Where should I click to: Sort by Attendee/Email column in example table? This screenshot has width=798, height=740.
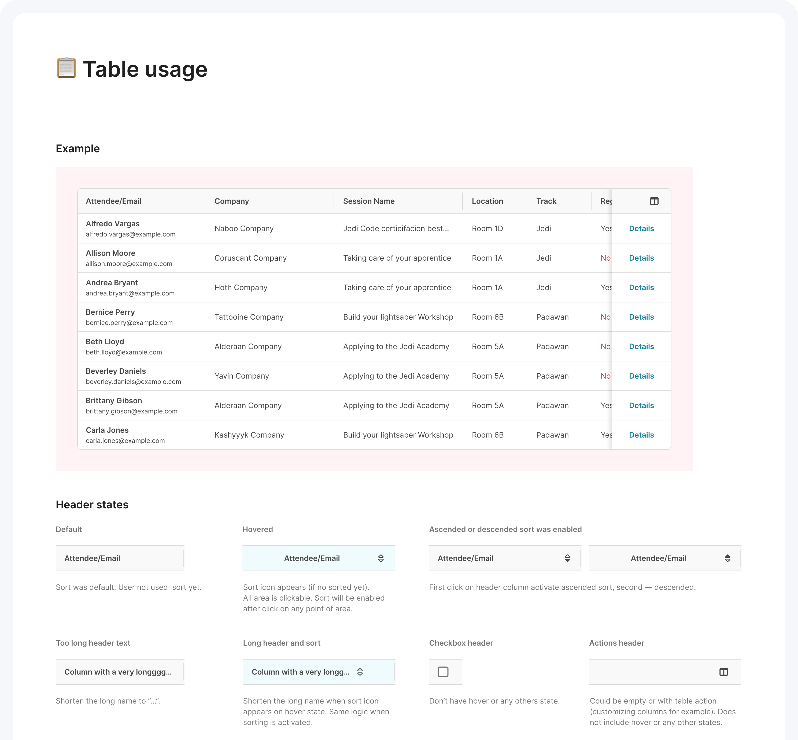[x=141, y=201]
